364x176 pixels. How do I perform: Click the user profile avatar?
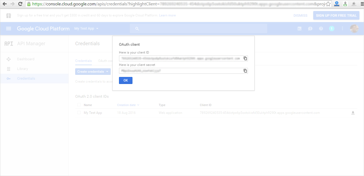pos(354,29)
